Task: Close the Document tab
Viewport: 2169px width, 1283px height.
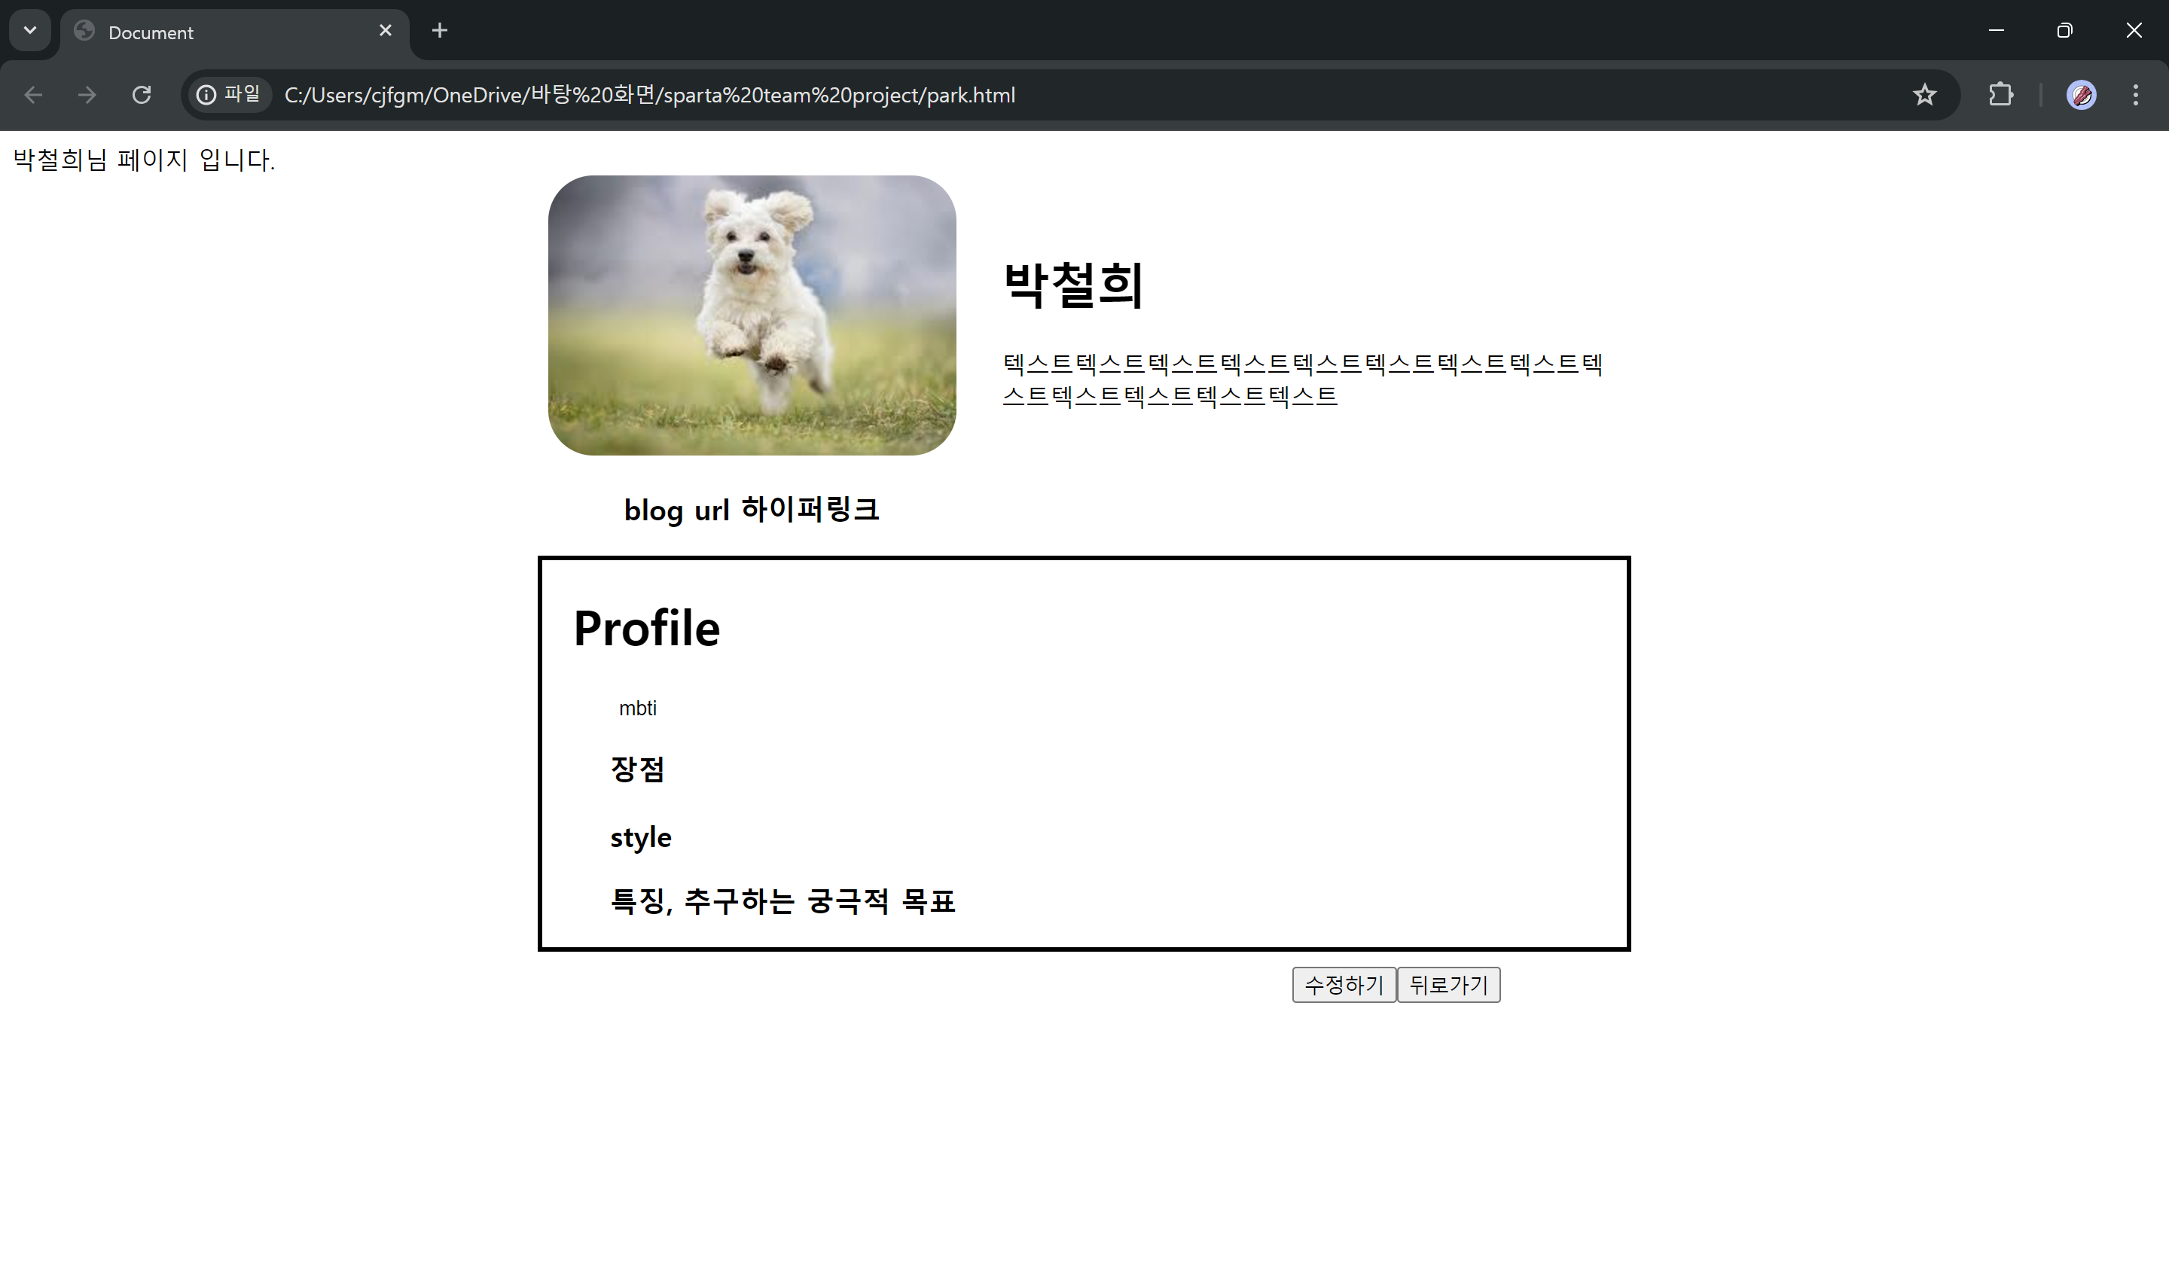Action: point(386,31)
